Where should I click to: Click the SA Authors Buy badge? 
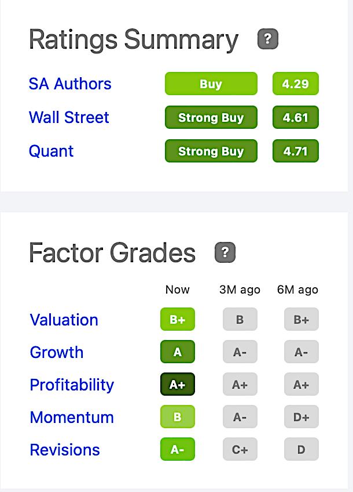click(x=211, y=84)
